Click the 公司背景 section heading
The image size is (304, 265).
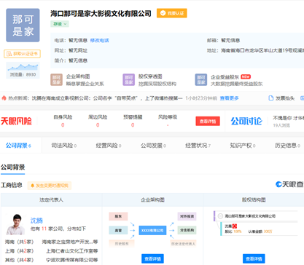(12, 167)
